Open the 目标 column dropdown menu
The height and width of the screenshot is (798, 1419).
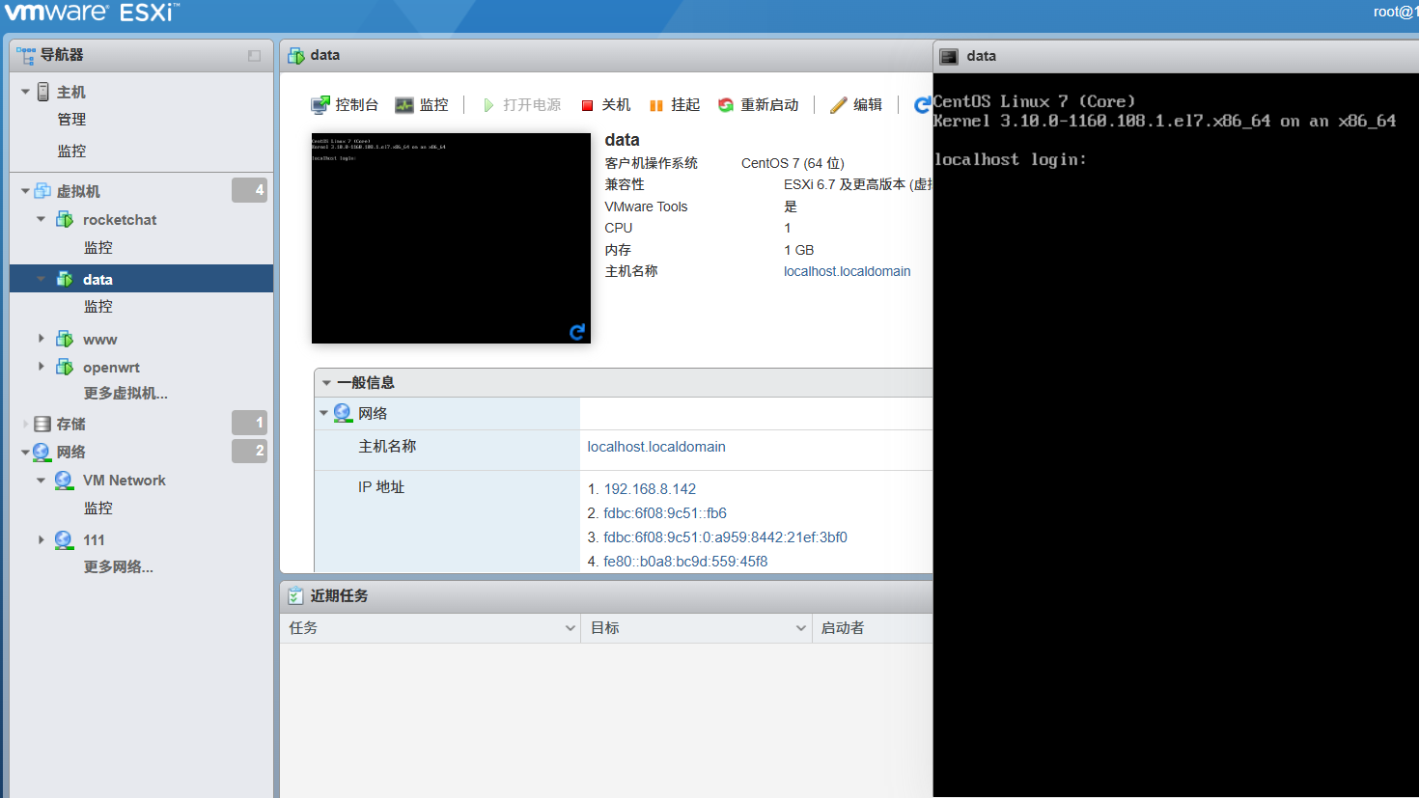coord(800,628)
